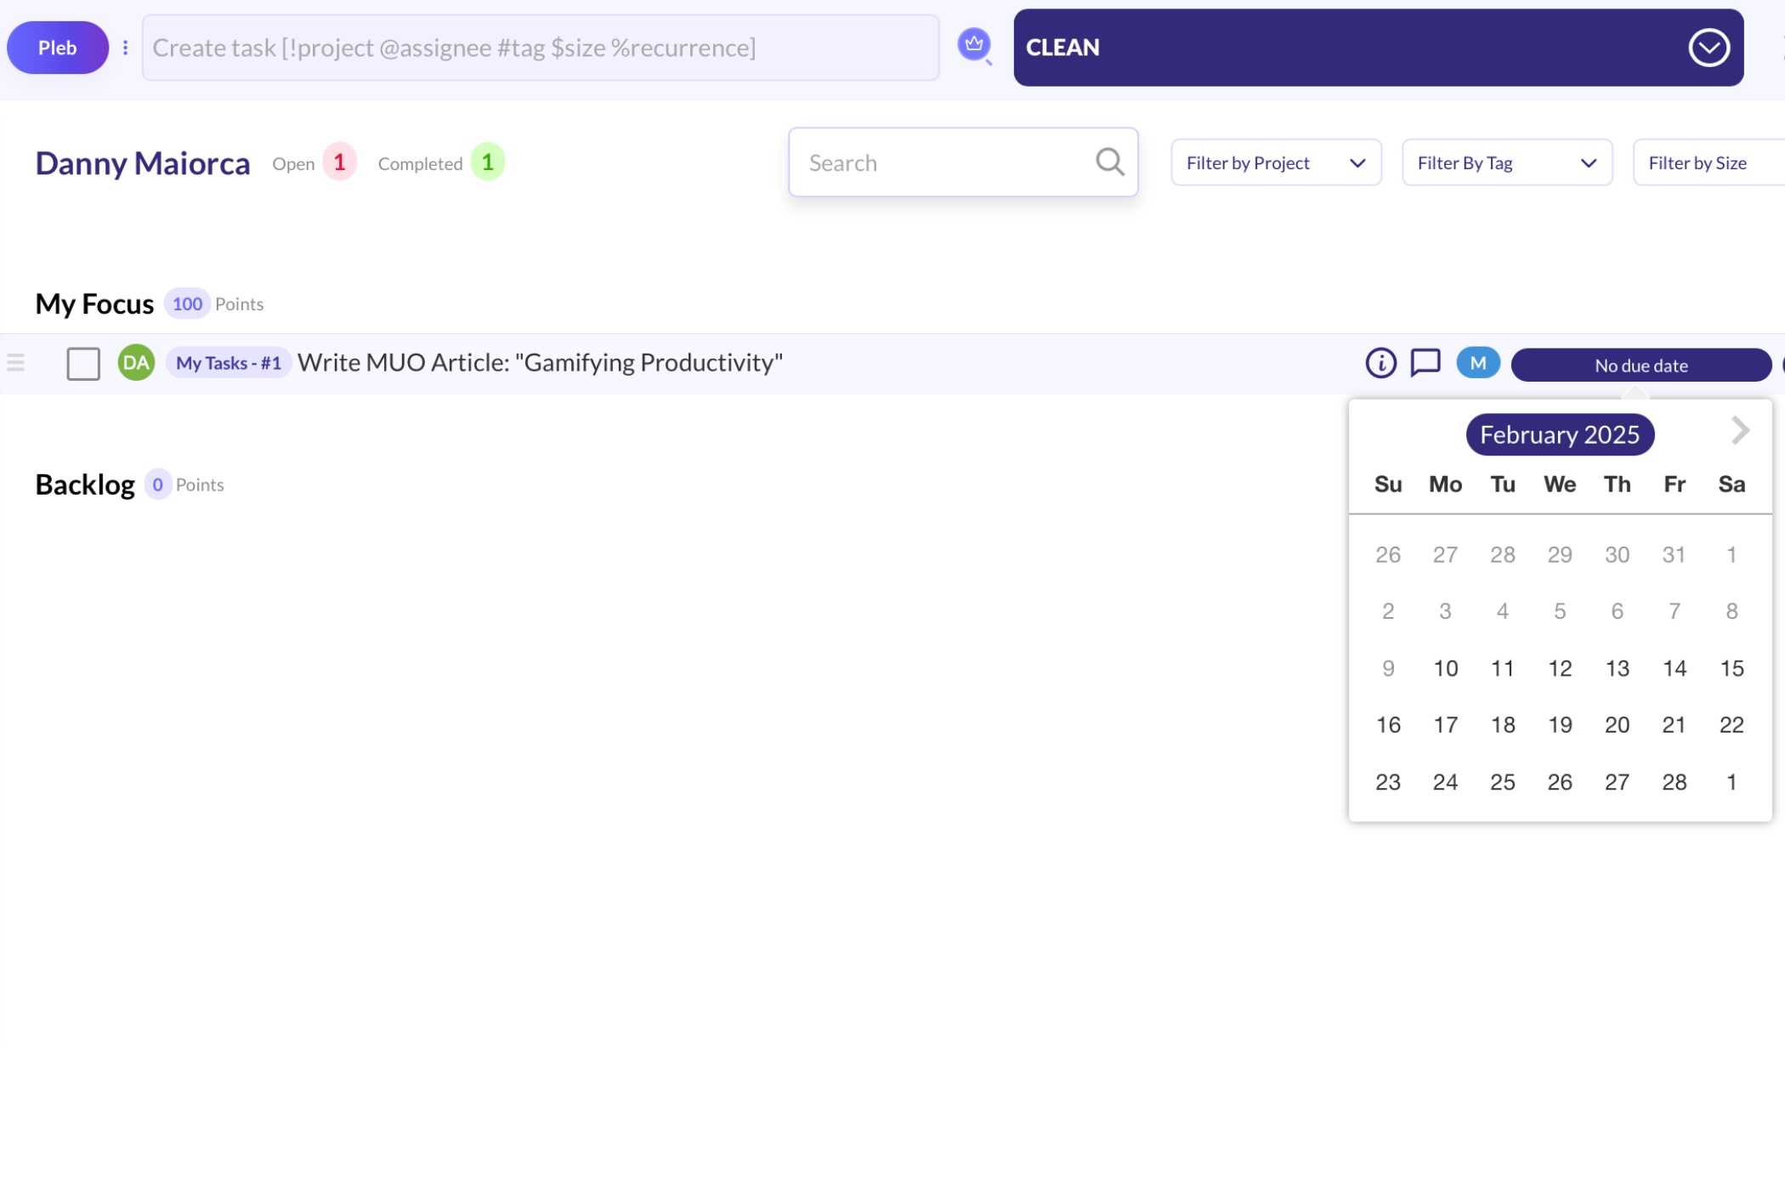The image size is (1785, 1190).
Task: Click the DA assignee avatar
Action: pyautogui.click(x=136, y=363)
